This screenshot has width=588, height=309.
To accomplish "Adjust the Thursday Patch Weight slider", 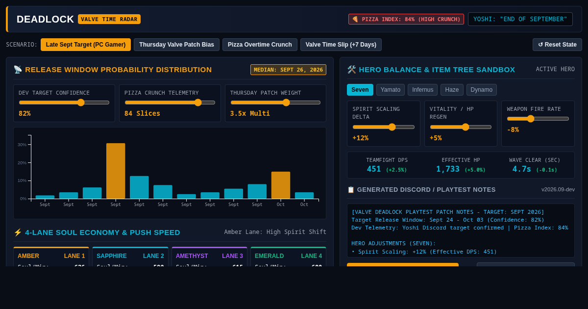I will coord(275,103).
